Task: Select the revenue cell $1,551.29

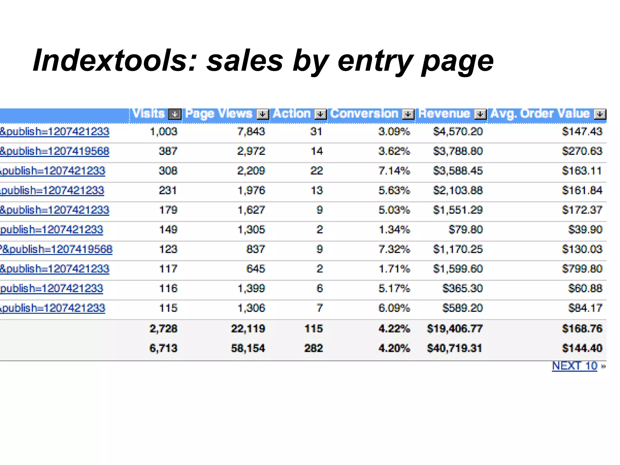Action: click(x=458, y=210)
